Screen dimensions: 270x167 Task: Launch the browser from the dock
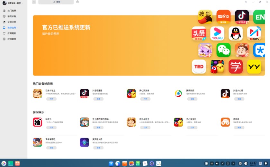[x=118, y=163]
